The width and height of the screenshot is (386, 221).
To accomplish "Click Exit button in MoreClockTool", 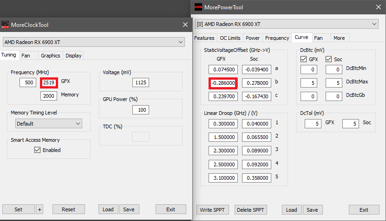I will tap(170, 209).
